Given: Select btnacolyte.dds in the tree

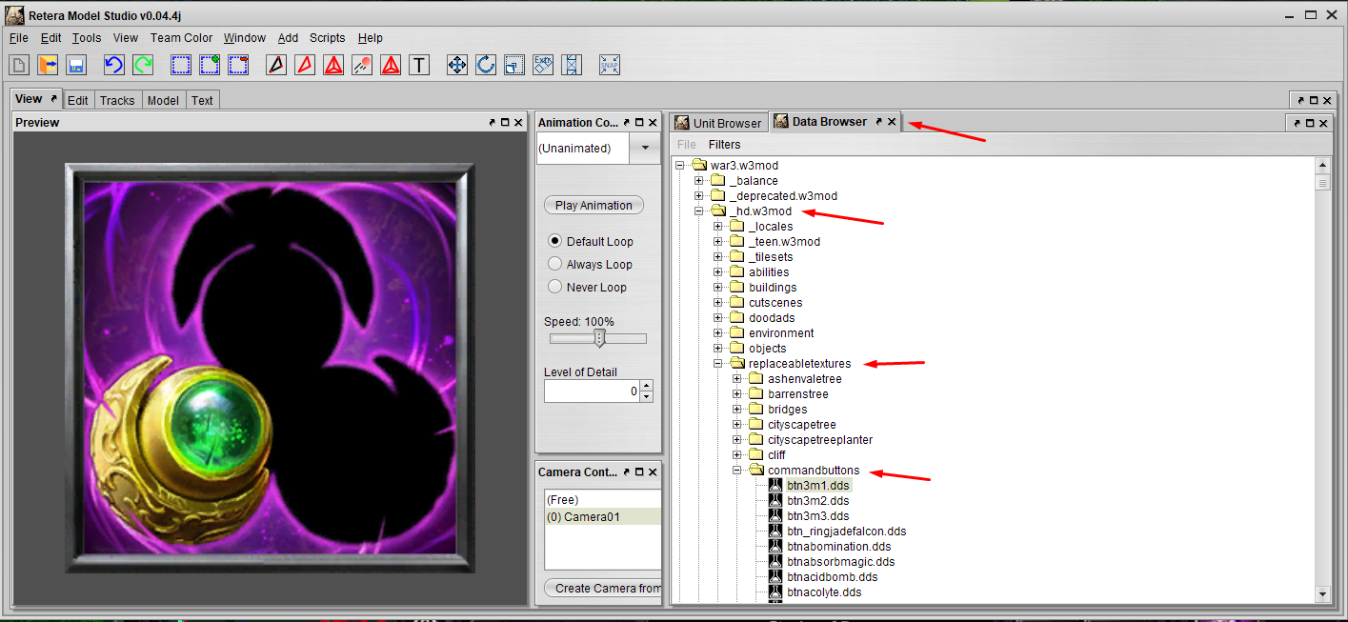Looking at the screenshot, I should click(824, 592).
